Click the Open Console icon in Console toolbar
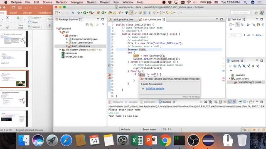 [251, 102]
